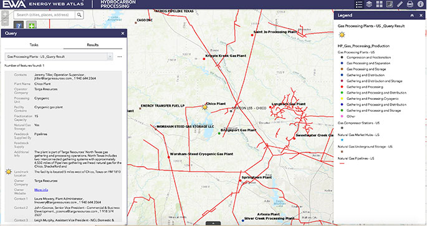The height and width of the screenshot is (226, 427).
Task: Select the Saint Jo Processing Plant red marker
Action: (252, 35)
